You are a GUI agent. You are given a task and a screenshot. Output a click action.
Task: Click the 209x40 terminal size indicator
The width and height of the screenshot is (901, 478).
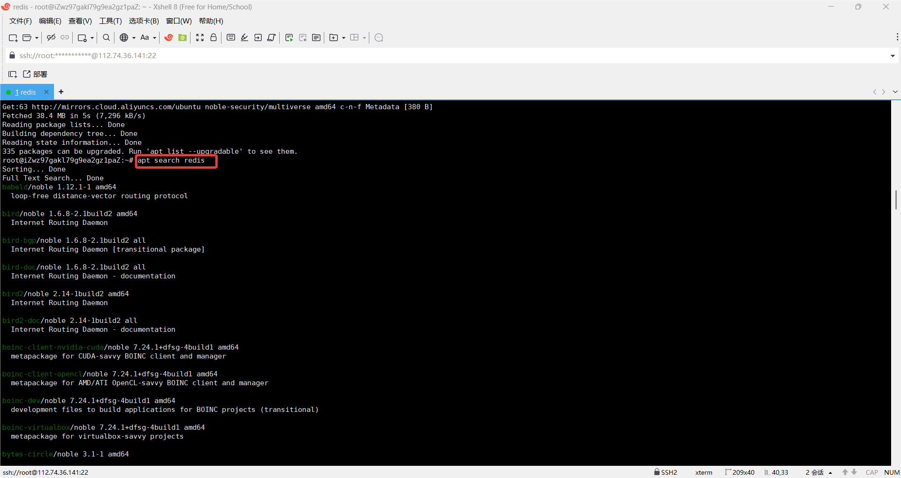click(740, 472)
